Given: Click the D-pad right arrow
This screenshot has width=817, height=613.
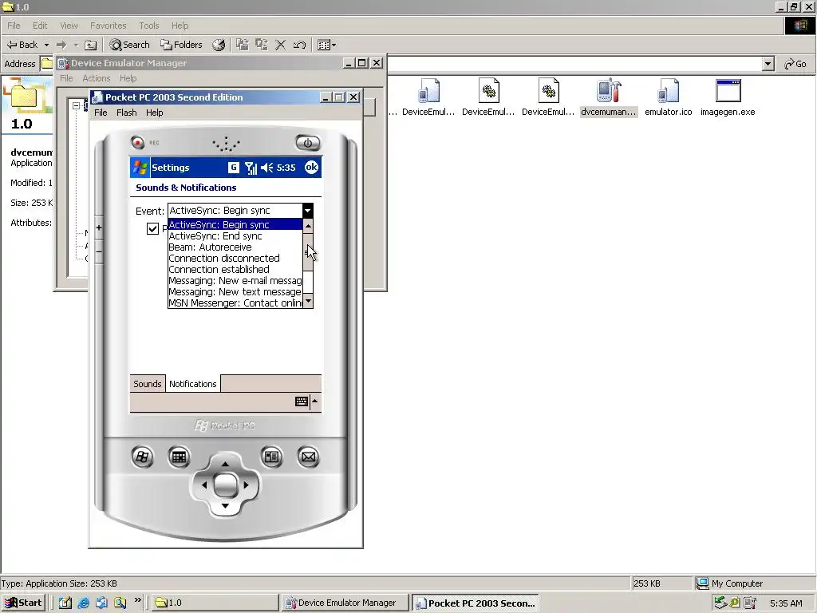Looking at the screenshot, I should 247,484.
